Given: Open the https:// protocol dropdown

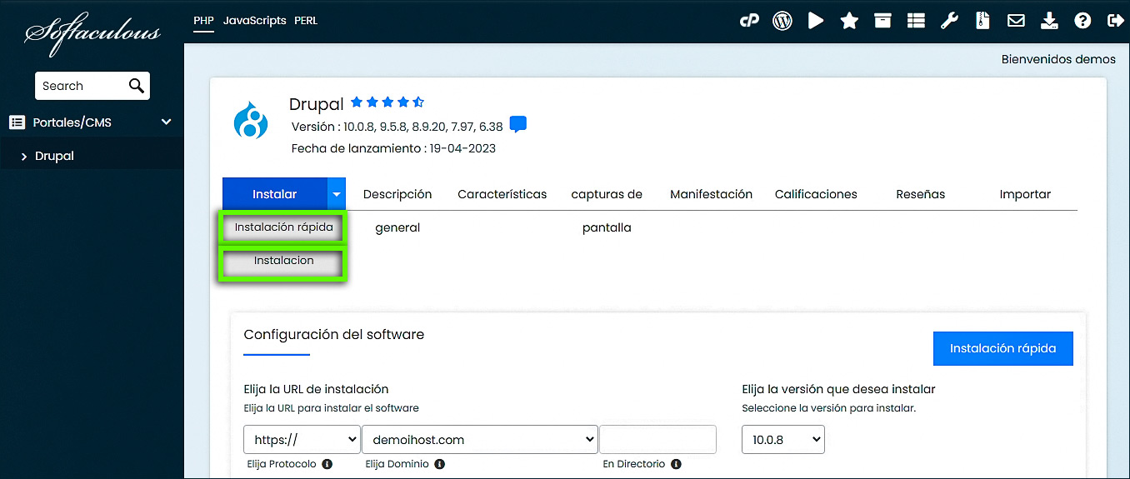Looking at the screenshot, I should (x=302, y=439).
